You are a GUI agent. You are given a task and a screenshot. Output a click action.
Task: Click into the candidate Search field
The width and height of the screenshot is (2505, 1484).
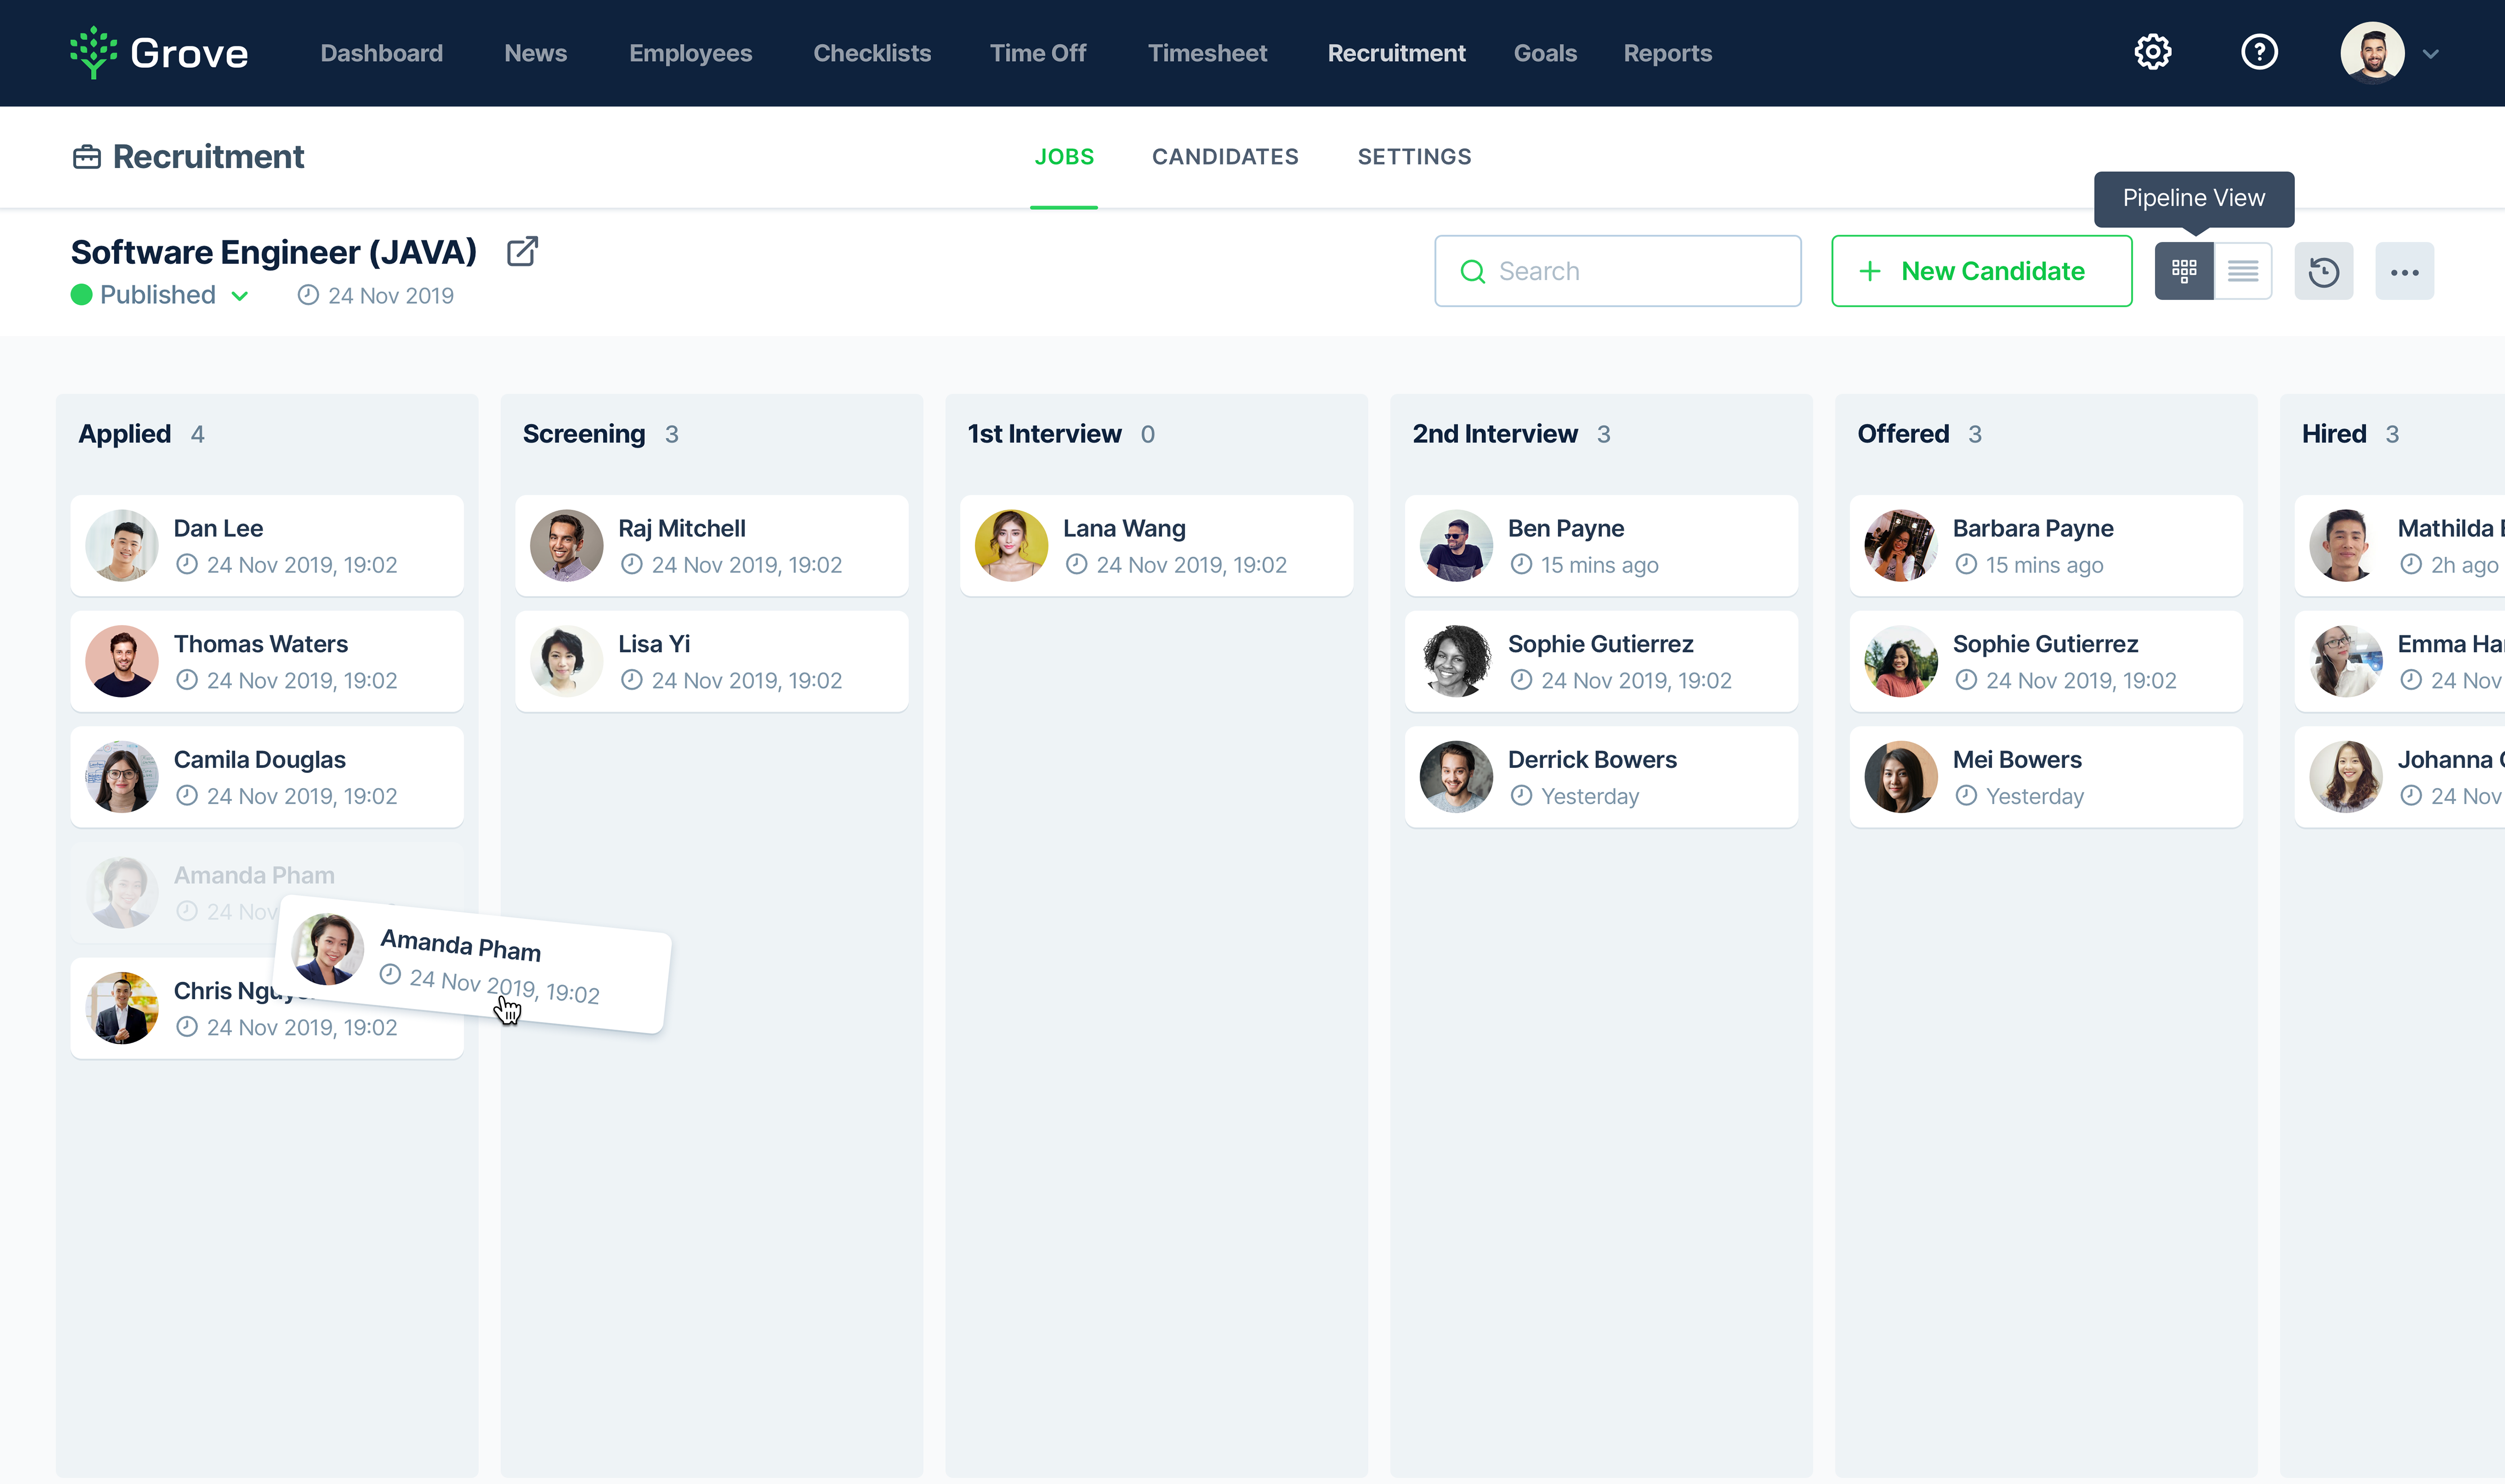click(x=1640, y=271)
